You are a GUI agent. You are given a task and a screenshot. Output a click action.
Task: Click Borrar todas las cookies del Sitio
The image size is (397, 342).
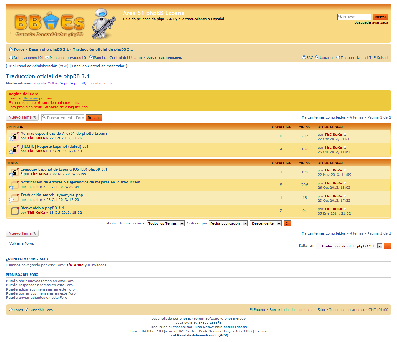pyautogui.click(x=297, y=310)
